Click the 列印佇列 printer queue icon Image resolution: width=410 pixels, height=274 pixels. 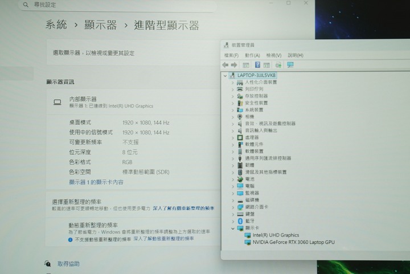[x=240, y=89]
